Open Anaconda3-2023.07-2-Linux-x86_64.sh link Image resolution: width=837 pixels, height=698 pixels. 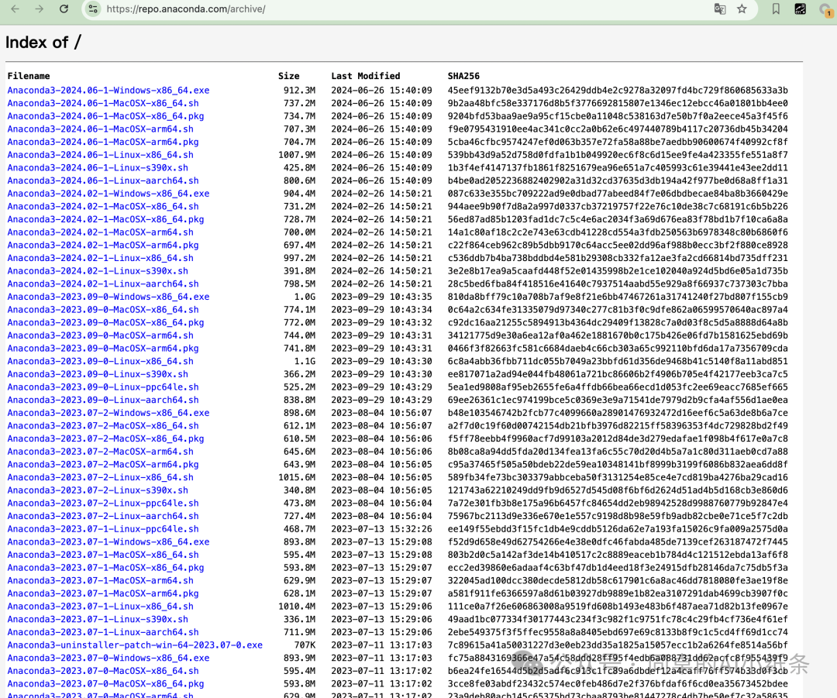coord(100,477)
